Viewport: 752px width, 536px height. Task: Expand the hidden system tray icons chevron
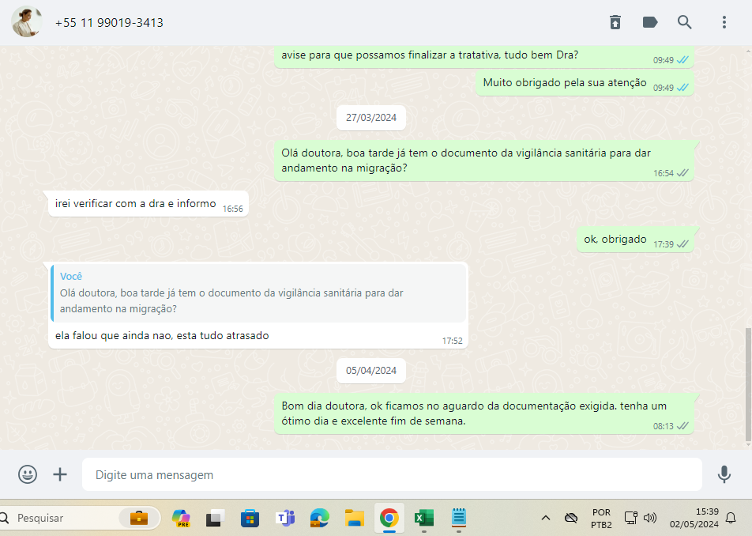(x=545, y=519)
